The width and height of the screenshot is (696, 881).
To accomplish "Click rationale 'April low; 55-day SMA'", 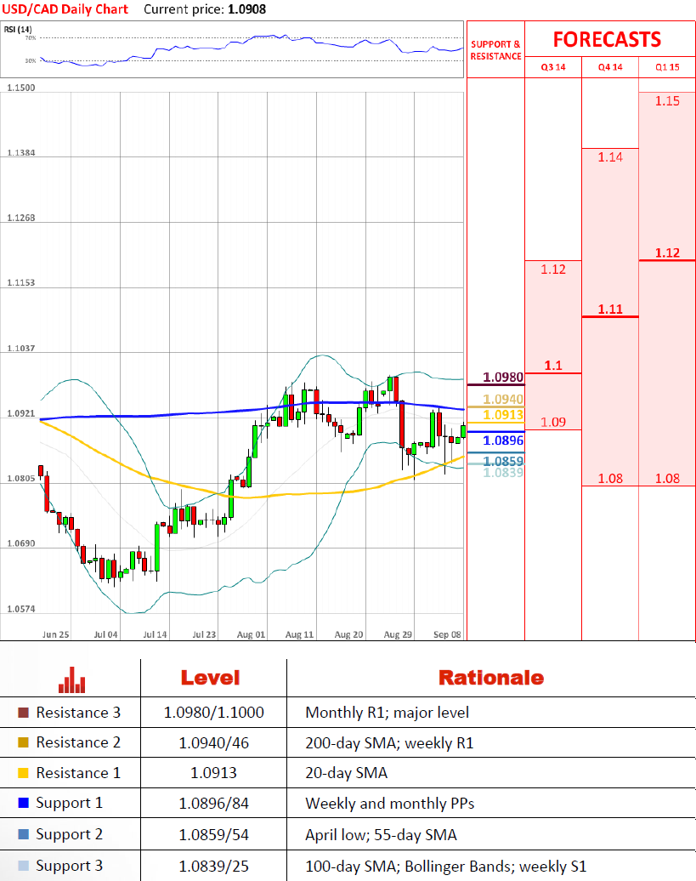I will tap(381, 835).
